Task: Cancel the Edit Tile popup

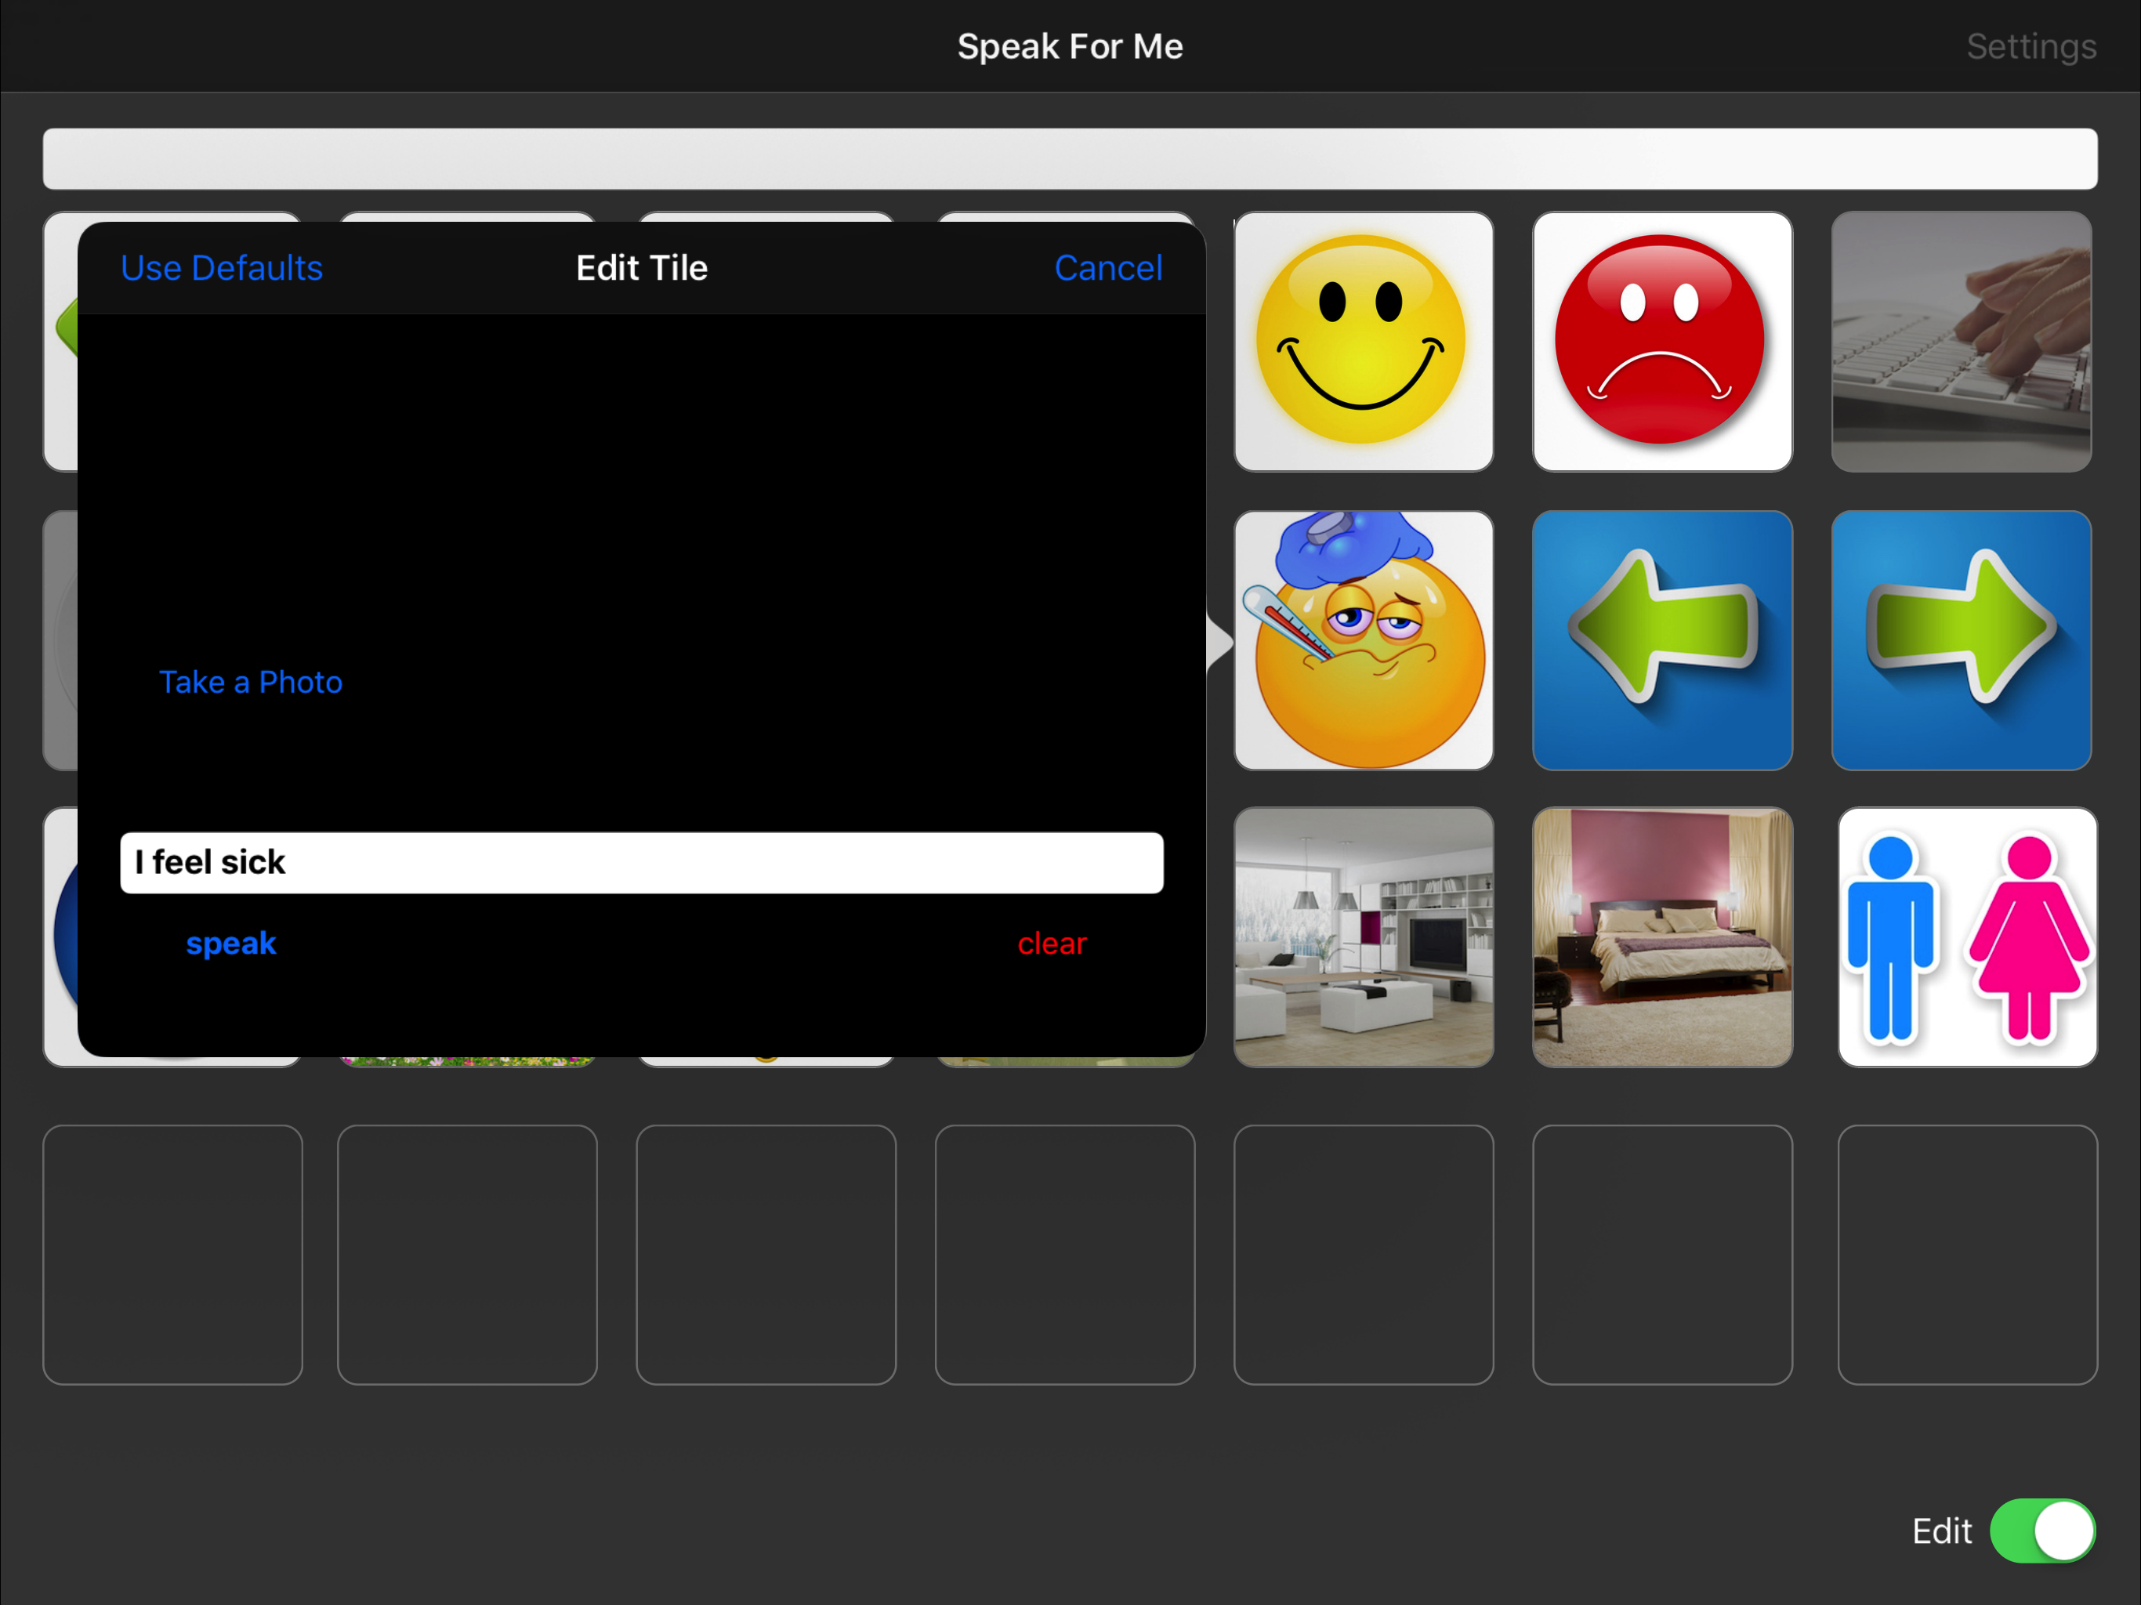Action: (1108, 267)
